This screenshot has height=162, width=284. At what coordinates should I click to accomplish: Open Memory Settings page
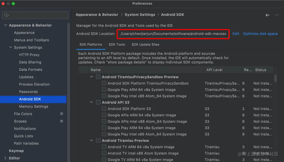click(x=34, y=106)
